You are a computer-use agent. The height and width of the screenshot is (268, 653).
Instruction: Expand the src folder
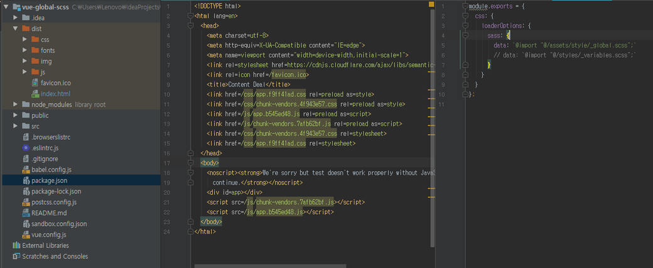click(16, 126)
